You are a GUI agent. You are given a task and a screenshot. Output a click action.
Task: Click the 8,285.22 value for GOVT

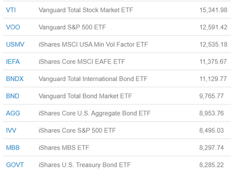[211, 165]
